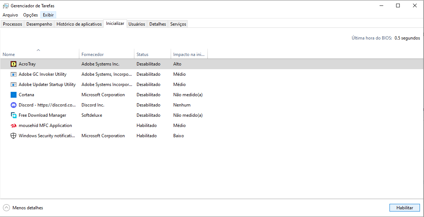Click the Windows Security shield icon
This screenshot has width=424, height=217.
pyautogui.click(x=14, y=136)
